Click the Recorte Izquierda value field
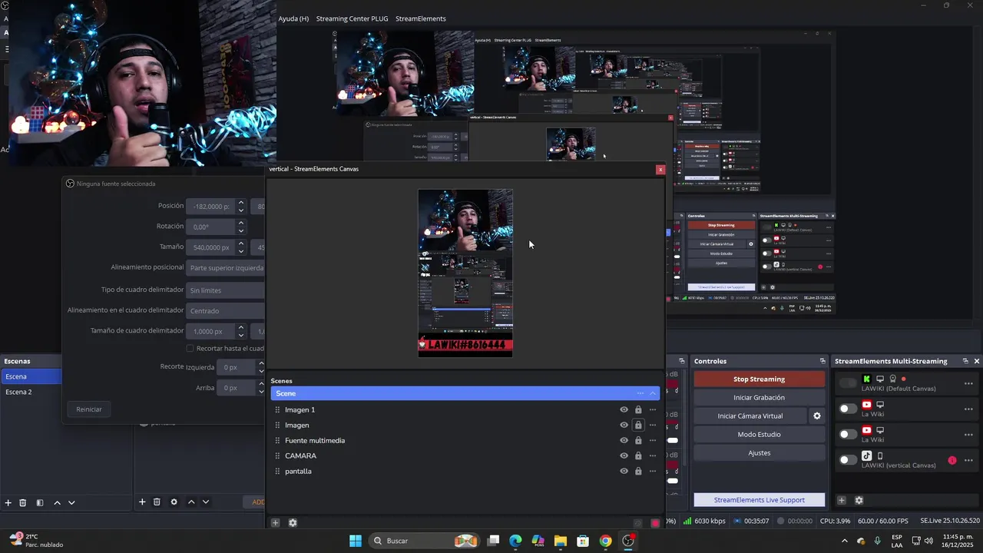This screenshot has width=983, height=553. tap(237, 367)
